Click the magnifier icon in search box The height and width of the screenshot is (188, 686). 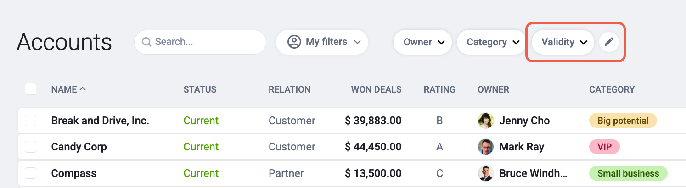[x=146, y=42]
